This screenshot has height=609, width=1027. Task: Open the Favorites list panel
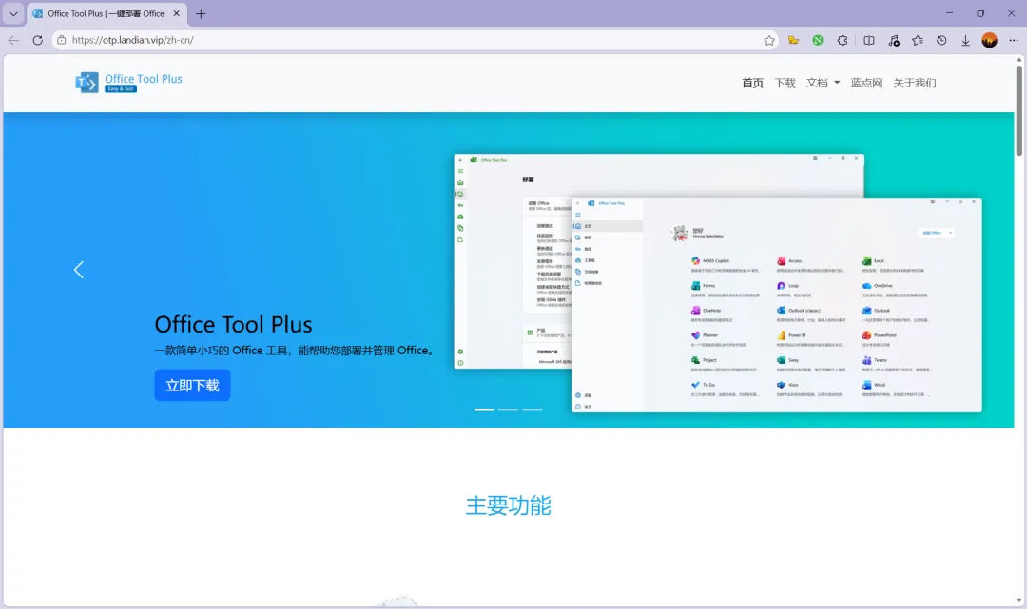(x=918, y=41)
